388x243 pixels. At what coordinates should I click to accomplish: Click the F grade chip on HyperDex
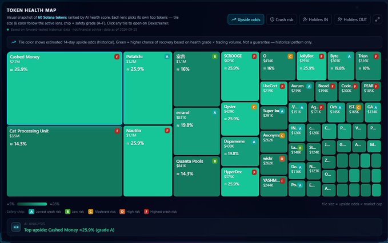click(x=254, y=172)
